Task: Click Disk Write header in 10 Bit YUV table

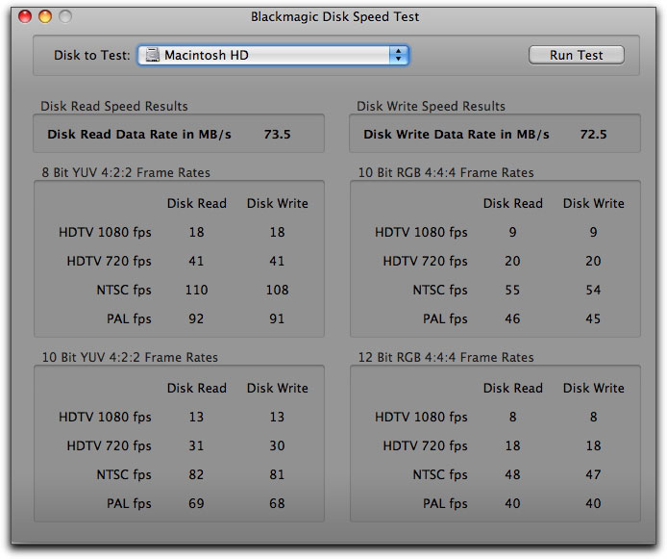Action: (x=278, y=388)
